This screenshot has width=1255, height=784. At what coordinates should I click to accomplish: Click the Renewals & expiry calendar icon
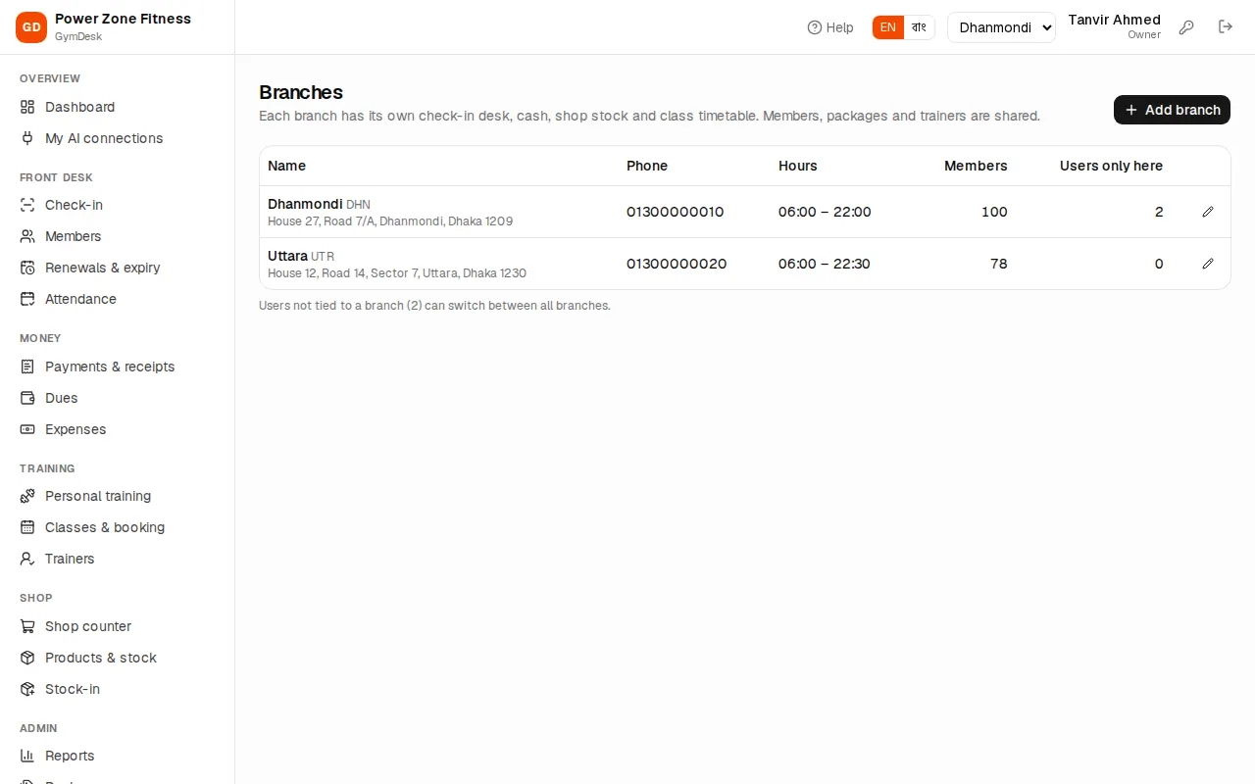(27, 268)
